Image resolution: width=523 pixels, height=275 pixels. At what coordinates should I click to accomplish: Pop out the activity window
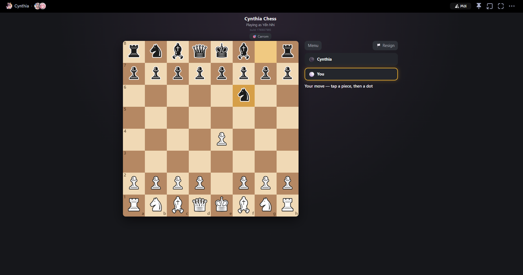tap(490, 6)
